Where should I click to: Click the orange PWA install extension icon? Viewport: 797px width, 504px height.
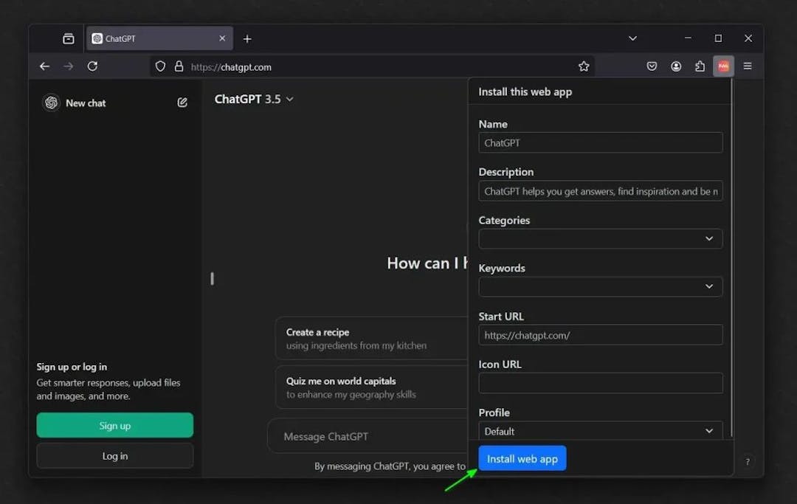(x=723, y=66)
